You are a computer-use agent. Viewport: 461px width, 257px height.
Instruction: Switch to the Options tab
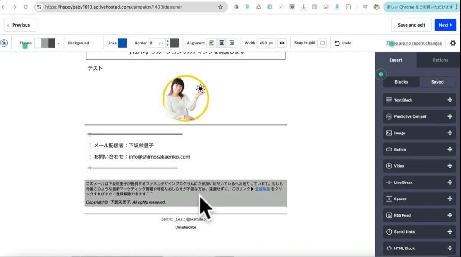click(x=440, y=60)
